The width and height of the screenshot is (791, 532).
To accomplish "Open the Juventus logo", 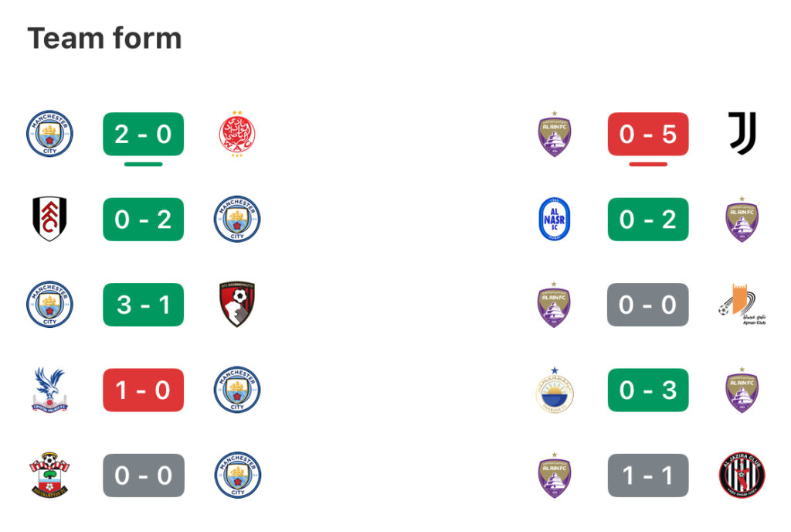I will point(742,133).
